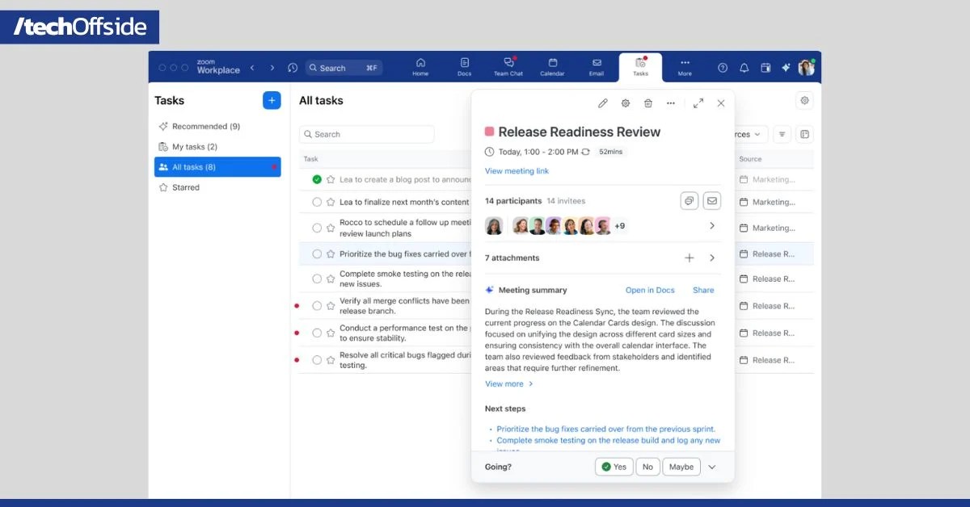This screenshot has width=970, height=507.
Task: Open the profile avatar in the top bar
Action: [806, 68]
